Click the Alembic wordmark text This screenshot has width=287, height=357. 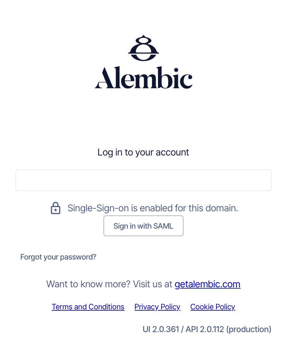143,77
